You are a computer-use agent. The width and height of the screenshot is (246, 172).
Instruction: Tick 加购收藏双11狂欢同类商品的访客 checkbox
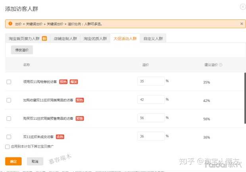pyautogui.click(x=9, y=100)
